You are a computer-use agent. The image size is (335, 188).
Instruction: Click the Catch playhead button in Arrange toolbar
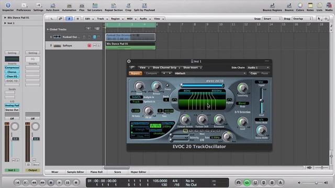[x=69, y=19]
